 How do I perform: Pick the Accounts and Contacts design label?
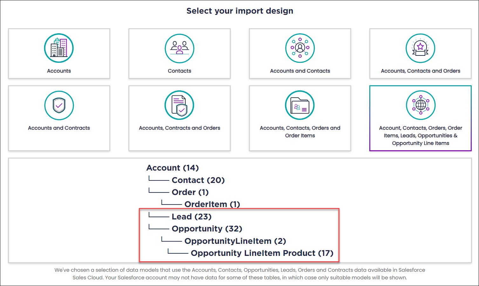(300, 71)
